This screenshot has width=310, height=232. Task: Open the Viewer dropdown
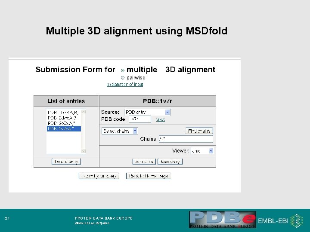pyautogui.click(x=202, y=151)
